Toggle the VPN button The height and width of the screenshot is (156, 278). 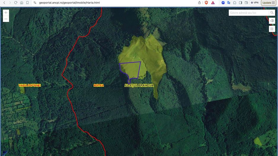[254, 3]
